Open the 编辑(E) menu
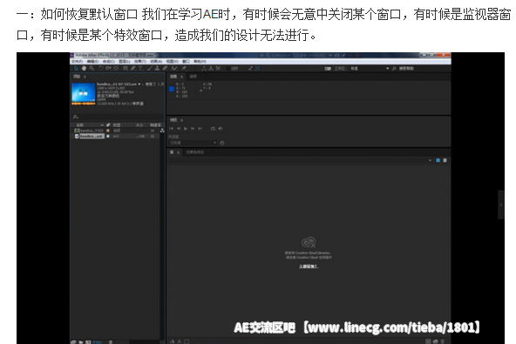This screenshot has width=516, height=344. (x=92, y=62)
